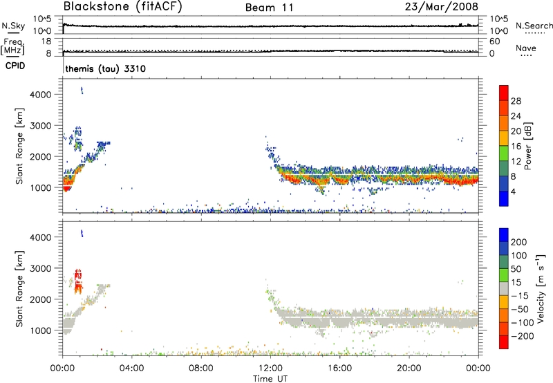Click the 60 tick on Nave axis
The height and width of the screenshot is (383, 553).
click(494, 41)
